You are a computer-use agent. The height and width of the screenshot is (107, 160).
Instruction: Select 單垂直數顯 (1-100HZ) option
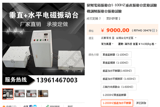pos(116,55)
